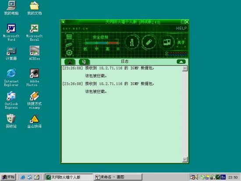Switch to 未命名 - 画图 taskbar button
241x181 pixels.
point(118,177)
